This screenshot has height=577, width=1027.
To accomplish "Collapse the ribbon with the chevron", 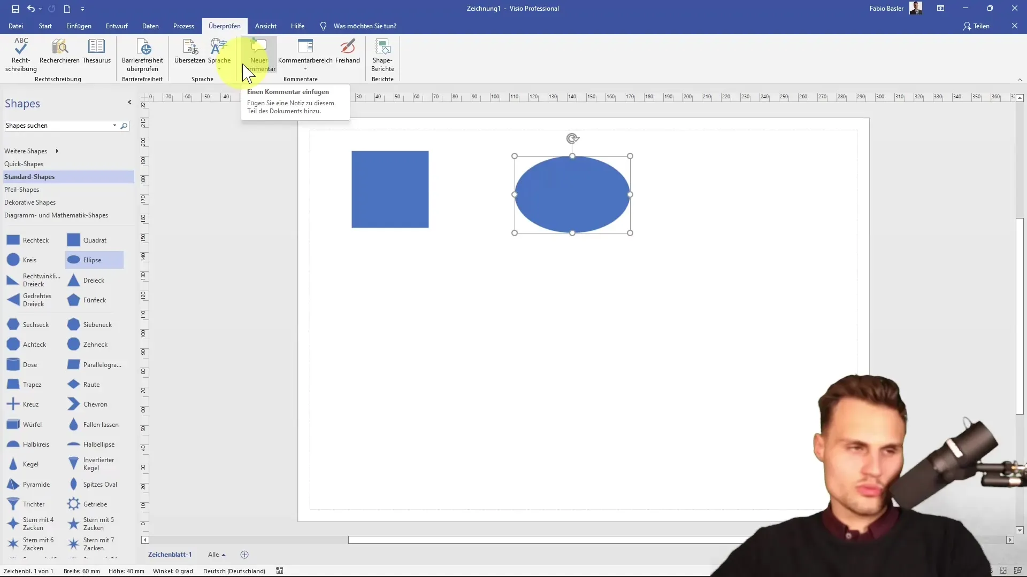I will click(1020, 80).
